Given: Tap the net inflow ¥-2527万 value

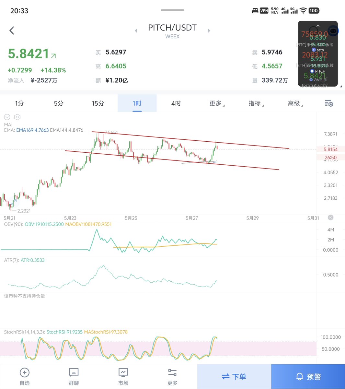Looking at the screenshot, I should click(x=44, y=80).
